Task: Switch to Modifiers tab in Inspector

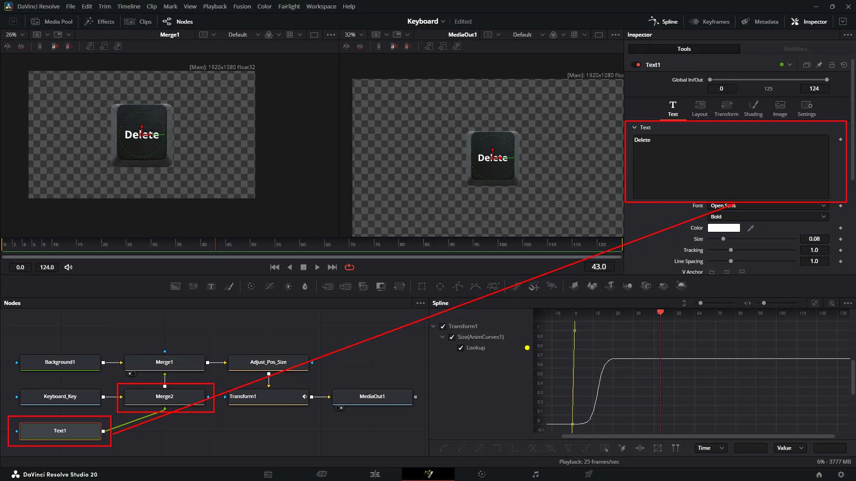Action: pyautogui.click(x=795, y=49)
